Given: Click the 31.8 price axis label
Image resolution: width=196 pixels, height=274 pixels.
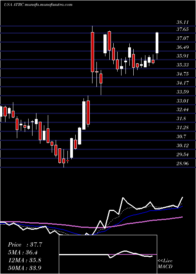Looking at the screenshot, I should pyautogui.click(x=181, y=119).
